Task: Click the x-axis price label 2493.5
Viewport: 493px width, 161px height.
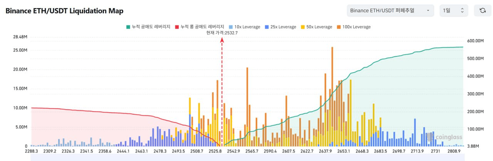Action: (178, 152)
